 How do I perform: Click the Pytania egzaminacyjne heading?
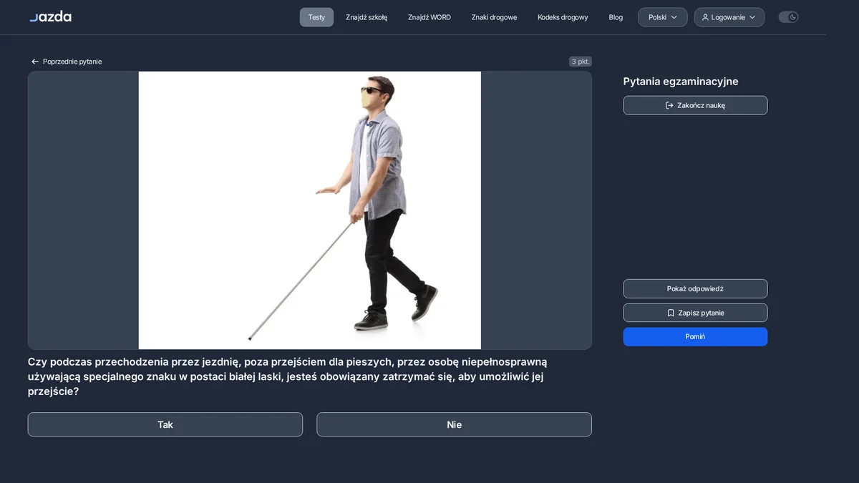click(x=681, y=82)
